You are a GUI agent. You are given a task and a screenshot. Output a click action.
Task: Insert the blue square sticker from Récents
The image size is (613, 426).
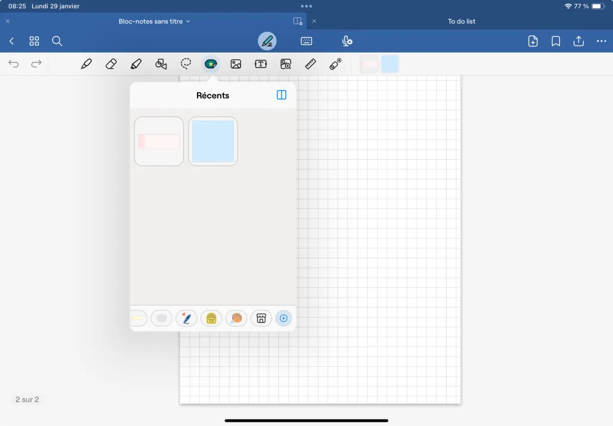(x=213, y=141)
